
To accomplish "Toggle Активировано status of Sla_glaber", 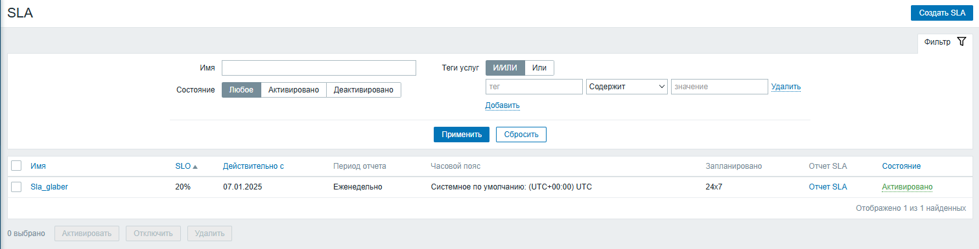I will click(x=907, y=187).
